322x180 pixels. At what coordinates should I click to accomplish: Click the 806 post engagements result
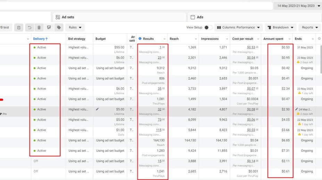(x=162, y=78)
